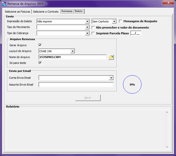Viewport: 176px width, 156px height.
Task: Expand the Sem Canhoto dropdown
Action: click(x=114, y=21)
